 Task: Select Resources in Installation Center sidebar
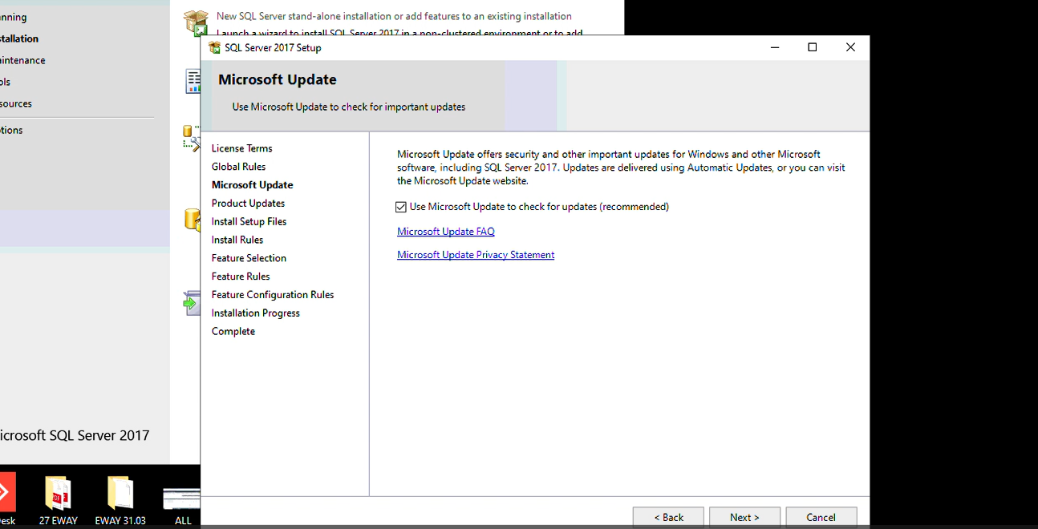click(16, 103)
